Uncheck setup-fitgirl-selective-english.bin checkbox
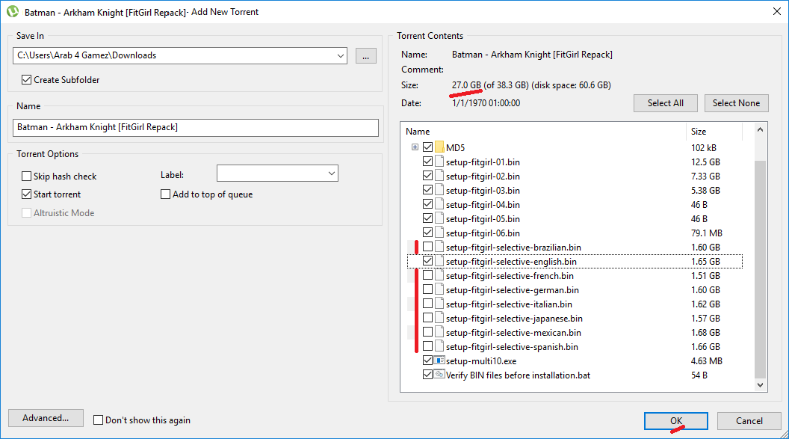 point(427,261)
